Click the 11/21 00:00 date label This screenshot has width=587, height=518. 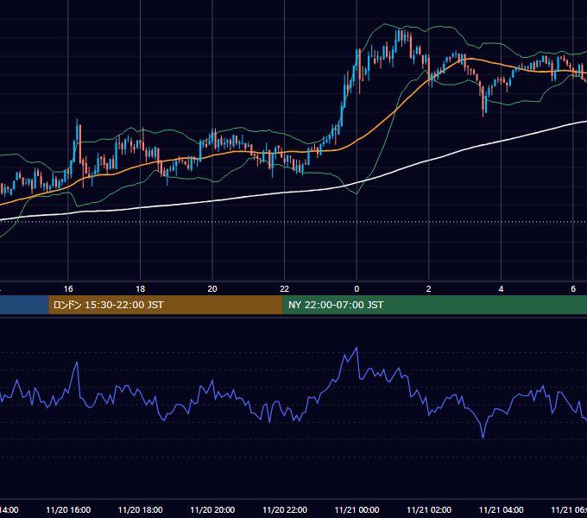[x=357, y=509]
